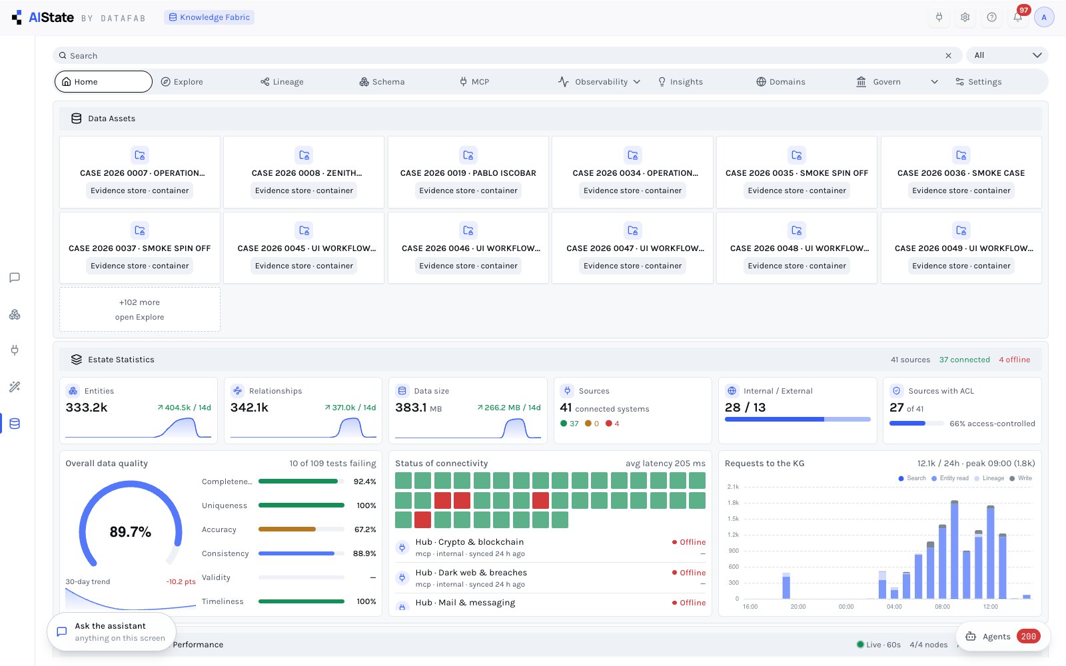Clear the search field with the X icon
Image resolution: width=1066 pixels, height=666 pixels.
tap(948, 55)
